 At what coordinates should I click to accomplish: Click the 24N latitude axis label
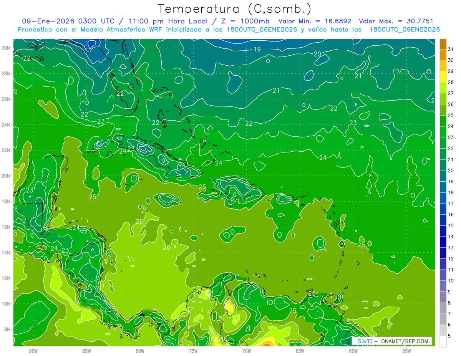(6, 125)
